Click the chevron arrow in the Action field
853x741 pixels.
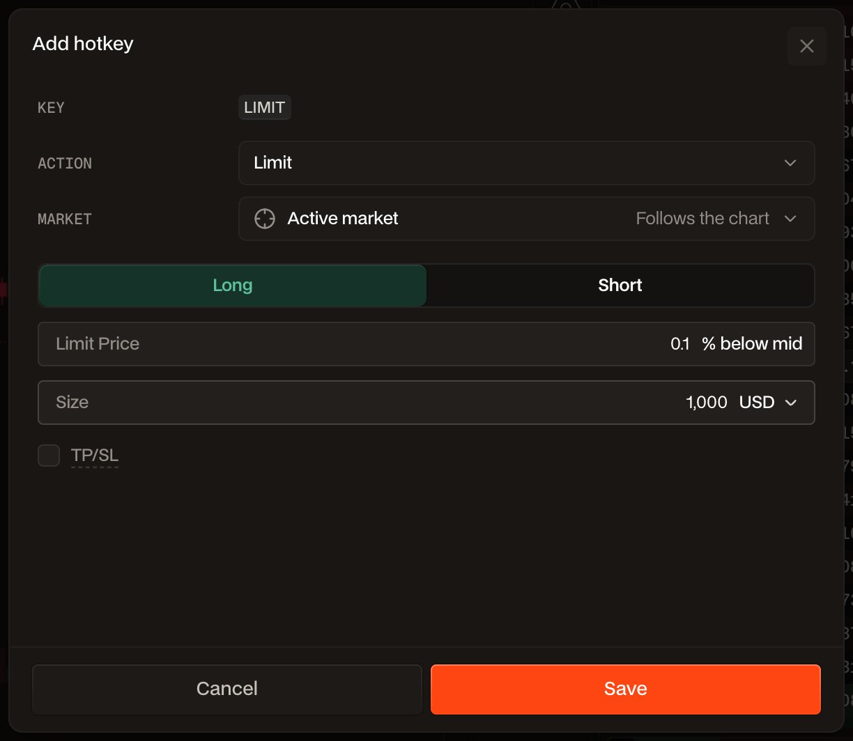790,163
